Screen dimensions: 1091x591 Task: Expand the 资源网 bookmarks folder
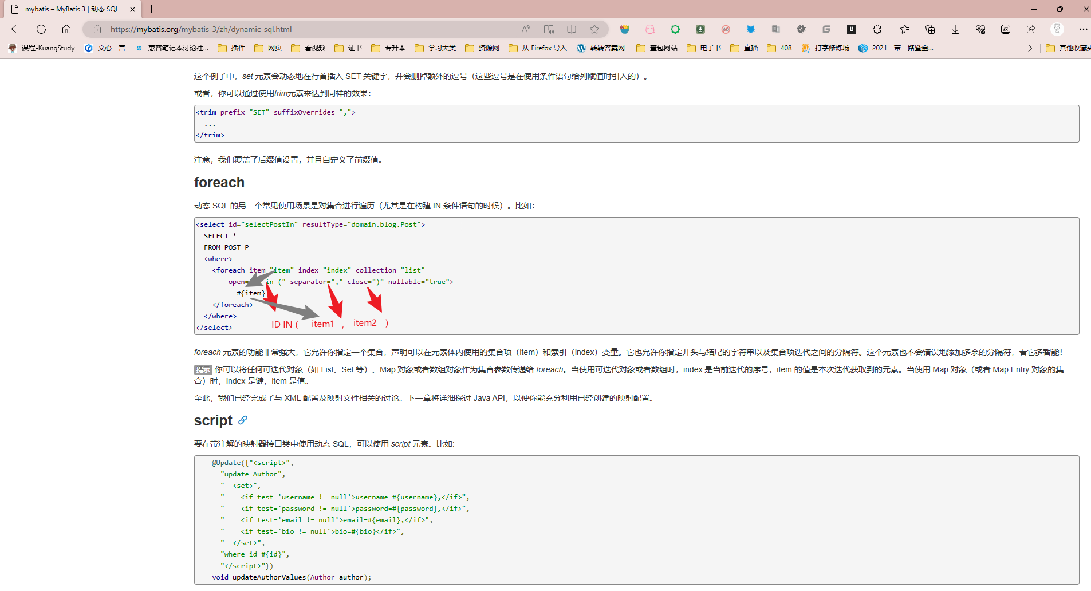482,48
